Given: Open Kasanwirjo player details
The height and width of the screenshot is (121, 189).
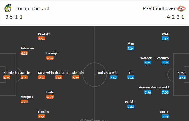Looking at the screenshot, I should pyautogui.click(x=46, y=73).
